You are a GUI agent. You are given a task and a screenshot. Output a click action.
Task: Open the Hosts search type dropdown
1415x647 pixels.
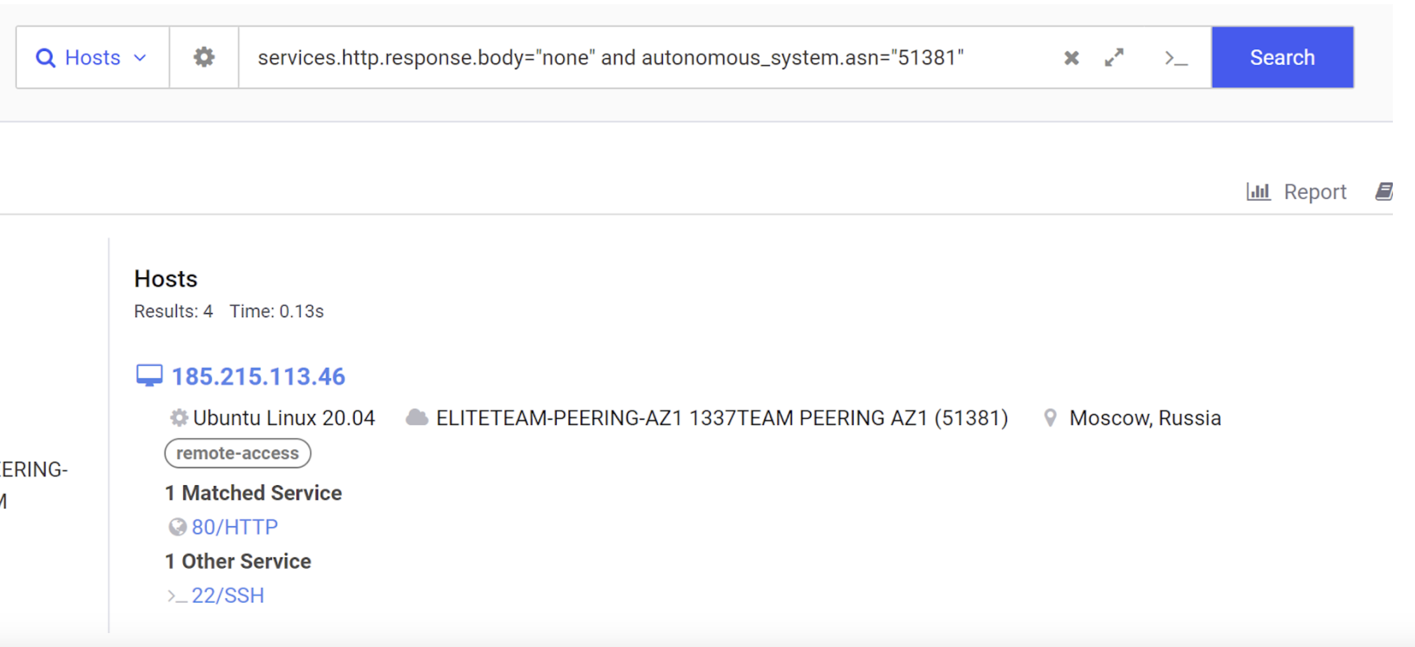[92, 57]
